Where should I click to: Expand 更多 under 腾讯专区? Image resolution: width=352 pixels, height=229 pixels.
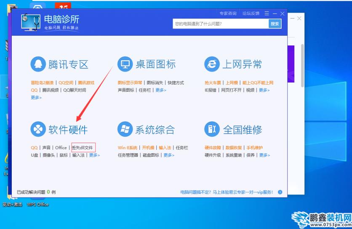pyautogui.click(x=36, y=98)
